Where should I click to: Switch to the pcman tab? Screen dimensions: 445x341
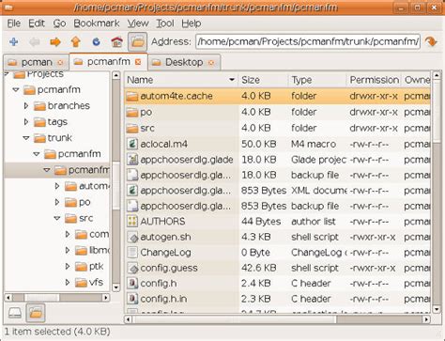click(37, 62)
